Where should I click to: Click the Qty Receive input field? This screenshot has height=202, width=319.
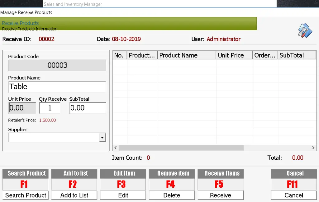click(x=50, y=108)
